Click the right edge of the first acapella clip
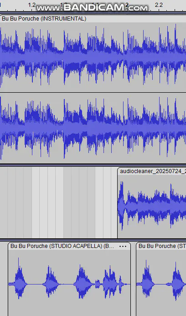The width and height of the screenshot is (186, 316). point(130,280)
